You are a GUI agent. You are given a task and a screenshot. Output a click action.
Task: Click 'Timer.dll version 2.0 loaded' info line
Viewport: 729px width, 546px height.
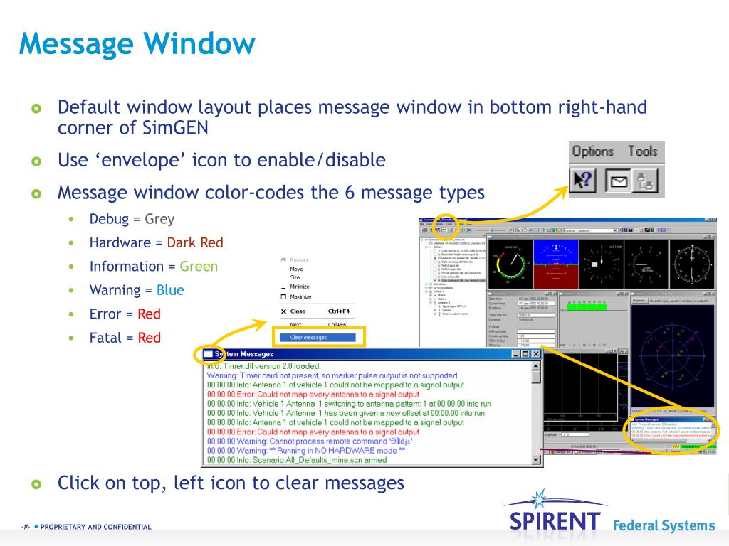[x=263, y=366]
